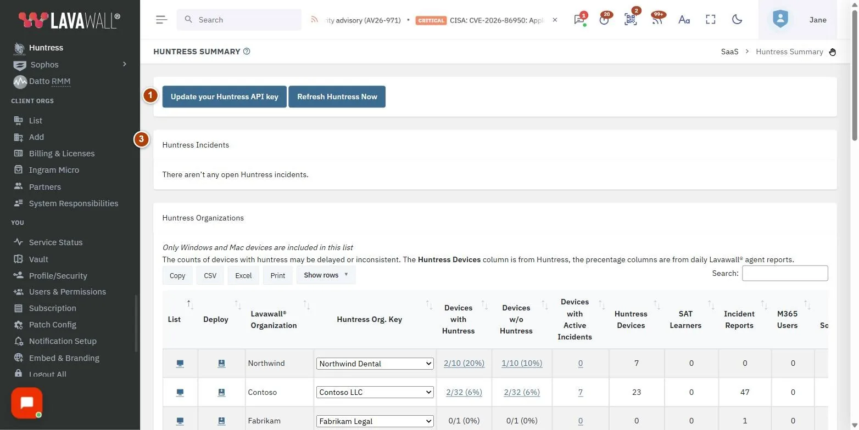Toggle the sidebar hamburger menu

(x=161, y=20)
